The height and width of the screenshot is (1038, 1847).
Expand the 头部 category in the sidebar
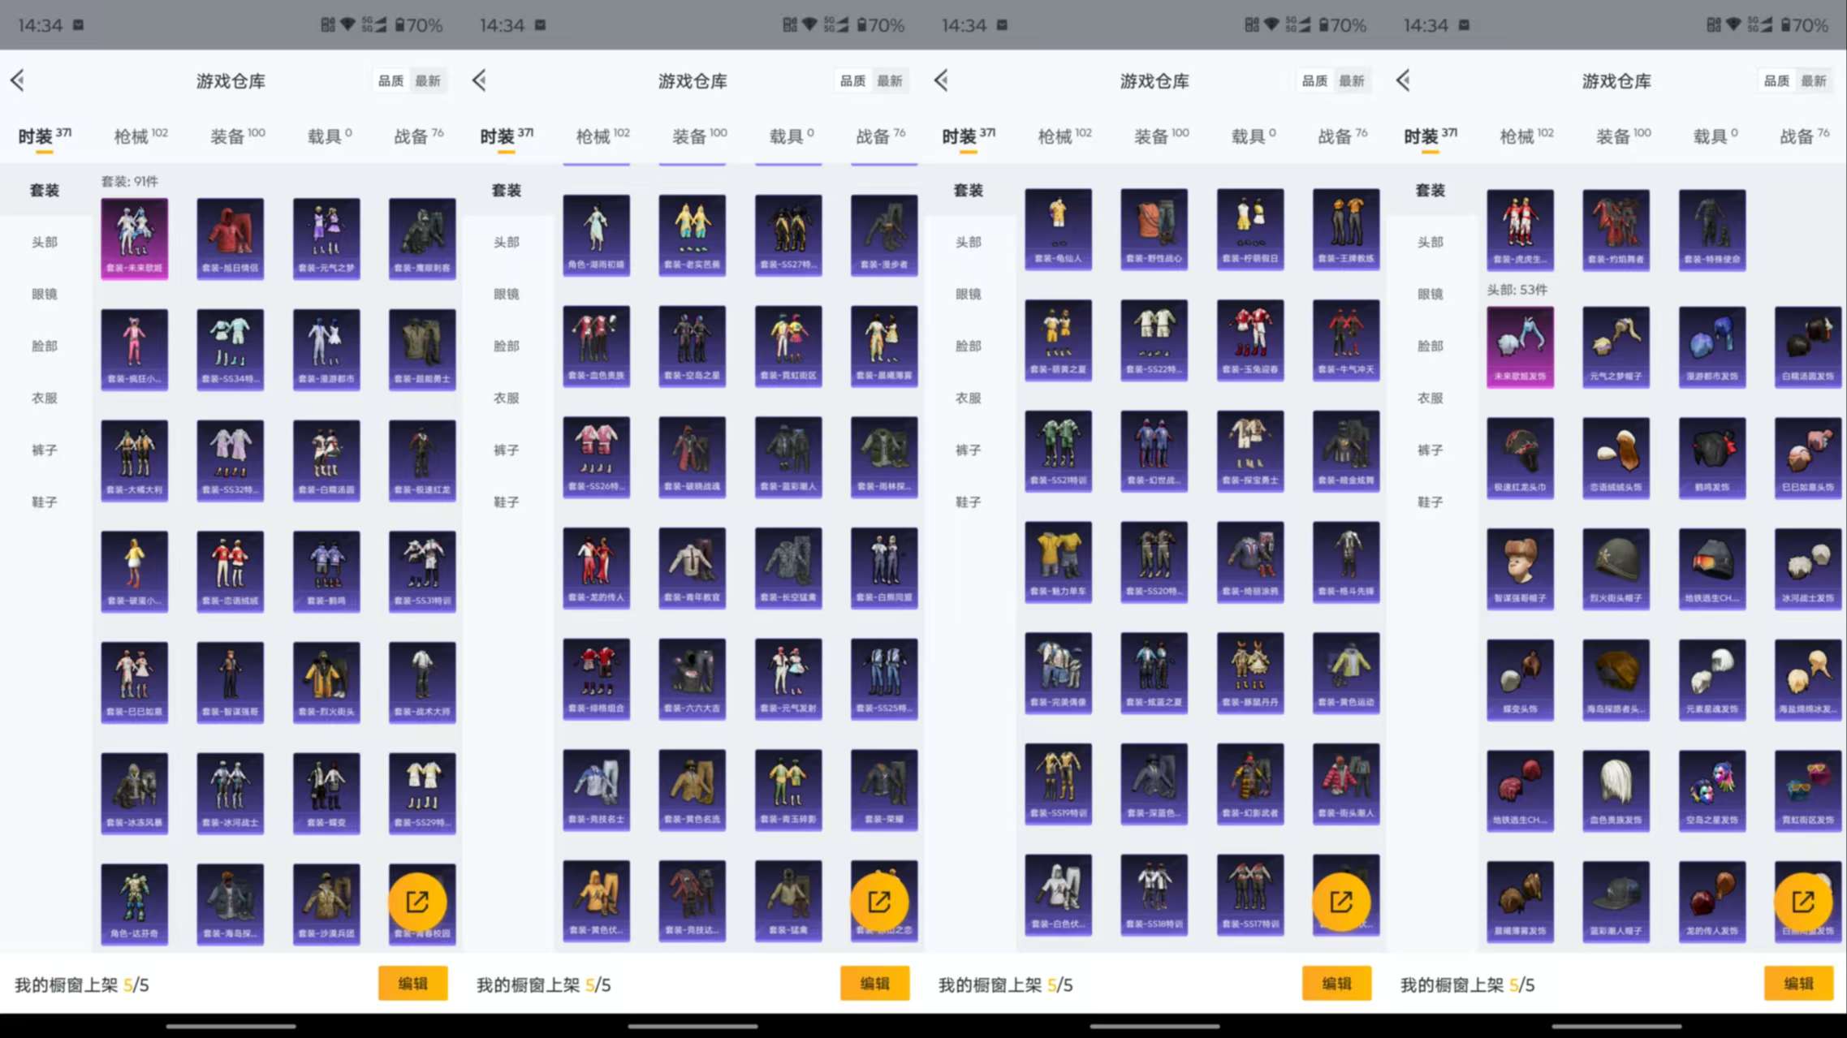pyautogui.click(x=44, y=241)
